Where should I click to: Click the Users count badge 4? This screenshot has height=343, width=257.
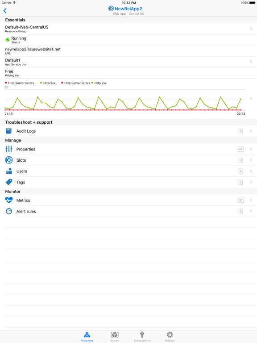pyautogui.click(x=240, y=171)
